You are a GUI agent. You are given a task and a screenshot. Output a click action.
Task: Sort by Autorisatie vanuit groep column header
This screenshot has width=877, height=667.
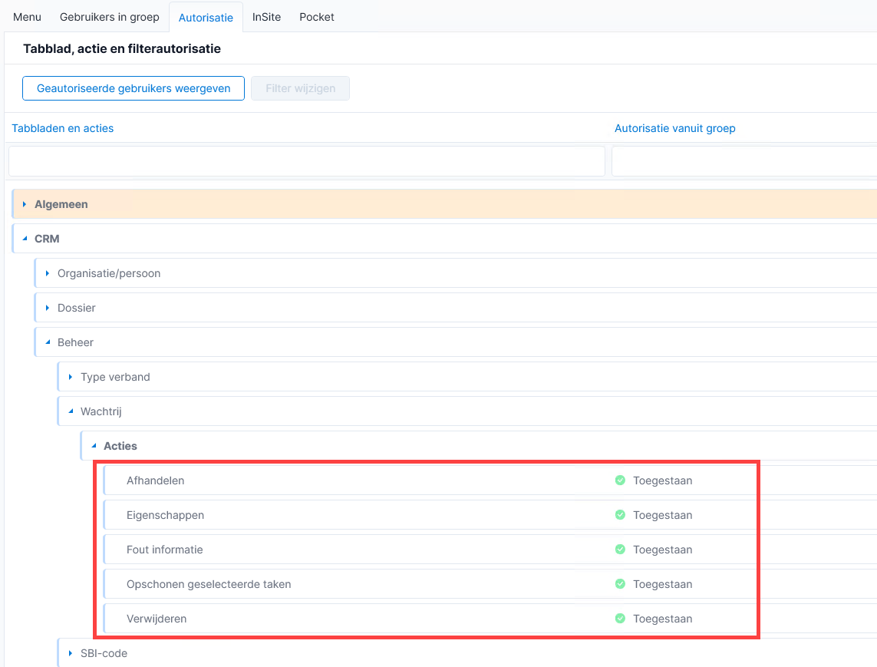click(x=674, y=128)
